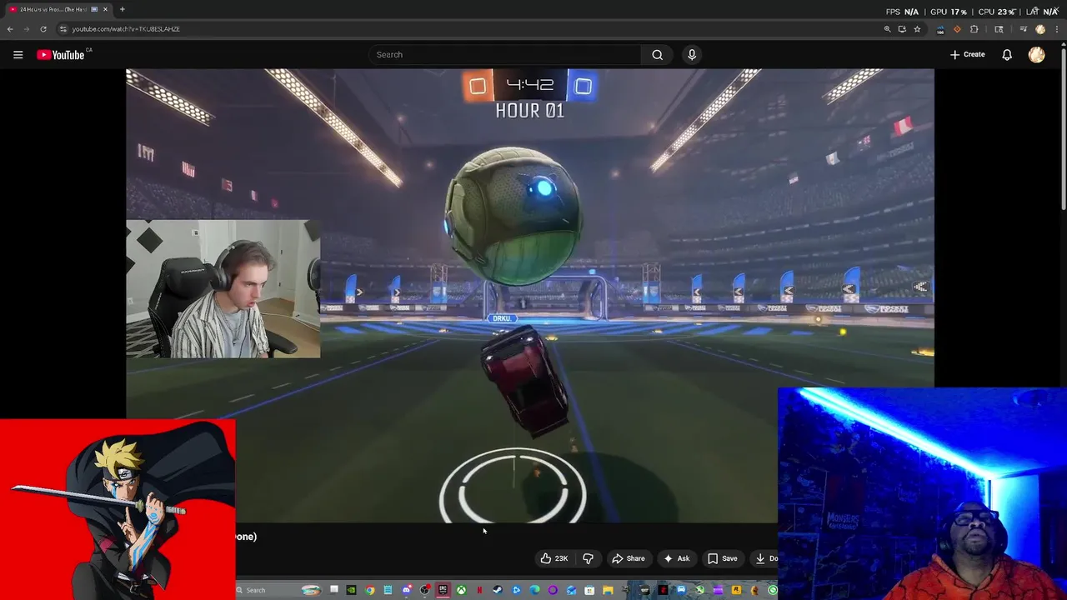Open Microsoft Edge from the taskbar

pos(534,590)
